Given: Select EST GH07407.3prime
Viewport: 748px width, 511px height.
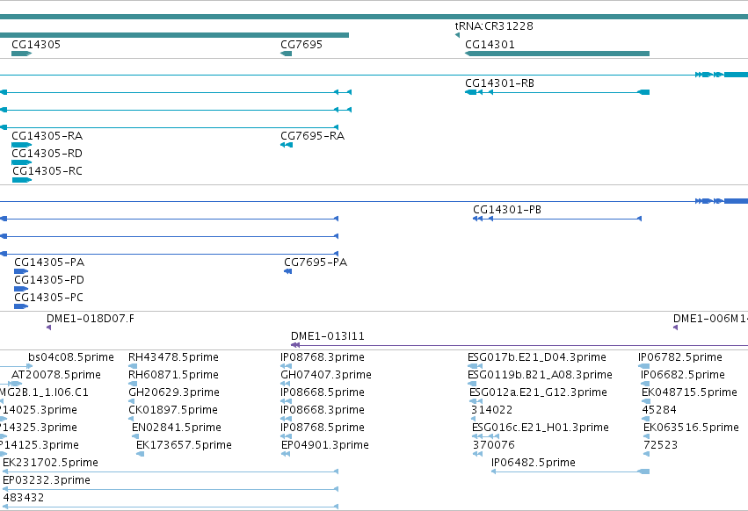Looking at the screenshot, I should tap(326, 375).
